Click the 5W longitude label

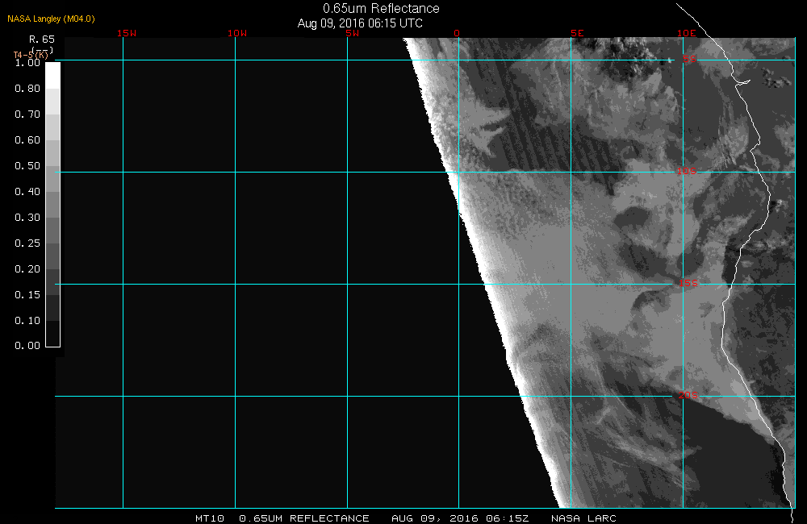click(352, 33)
